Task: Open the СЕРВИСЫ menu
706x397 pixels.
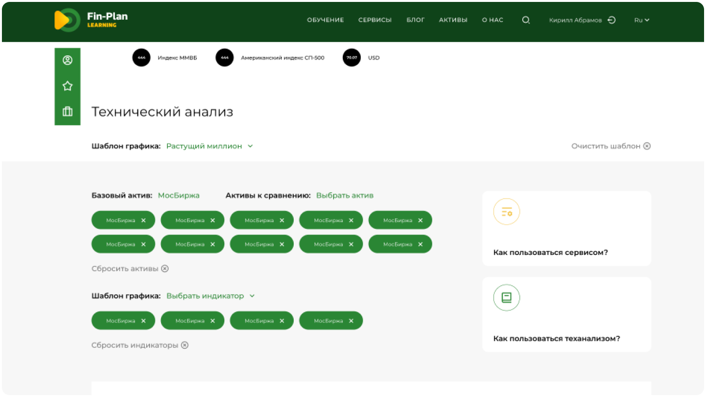Action: (x=375, y=20)
